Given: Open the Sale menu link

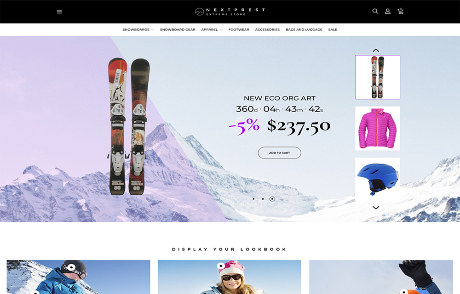Looking at the screenshot, I should 333,29.
